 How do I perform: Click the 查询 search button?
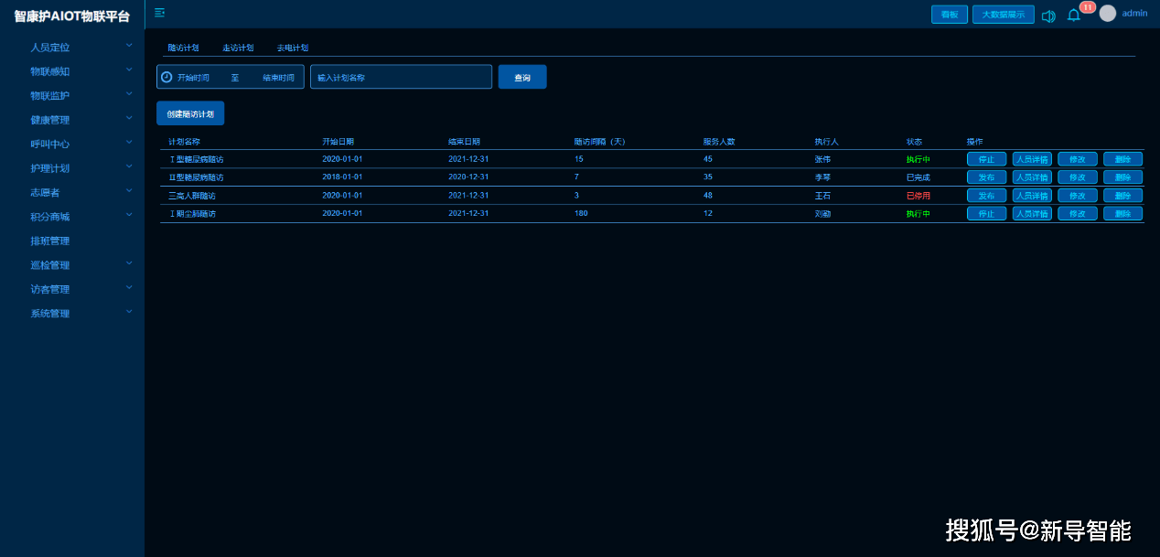[x=522, y=78]
